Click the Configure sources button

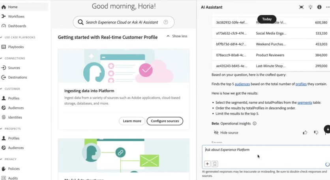point(165,121)
